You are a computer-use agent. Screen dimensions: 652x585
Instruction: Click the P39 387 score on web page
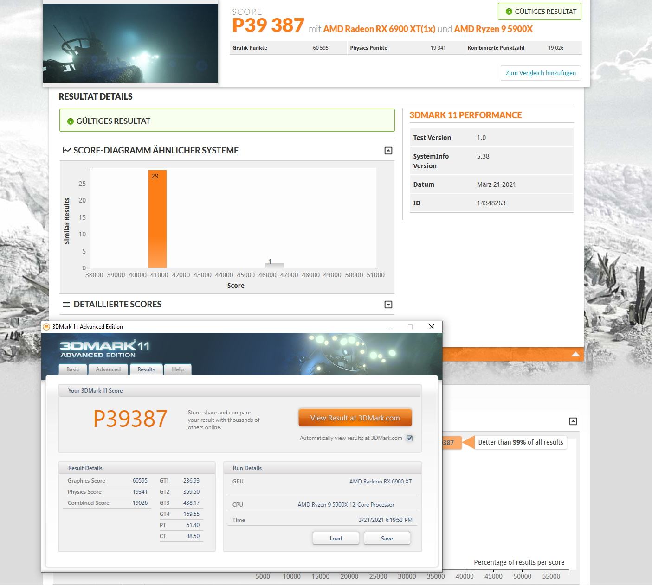tap(268, 25)
